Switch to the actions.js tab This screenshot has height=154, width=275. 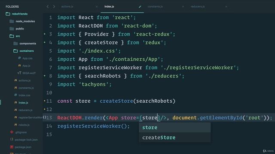[x=67, y=7]
